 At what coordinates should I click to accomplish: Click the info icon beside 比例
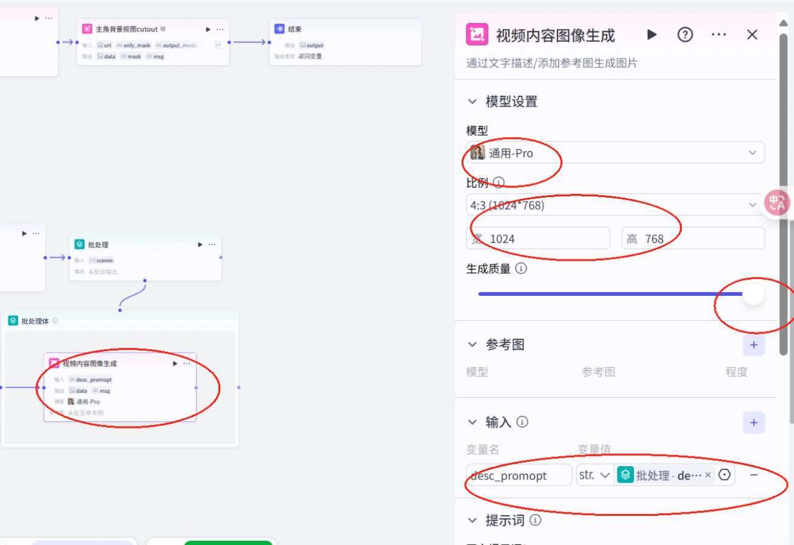click(x=499, y=182)
